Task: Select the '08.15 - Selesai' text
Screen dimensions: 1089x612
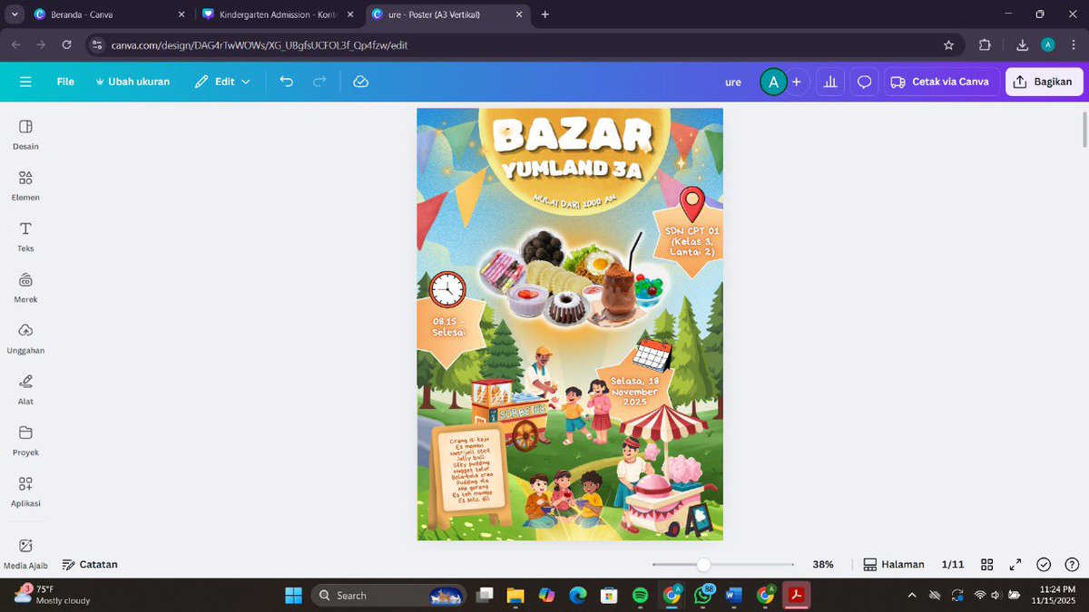Action: click(x=448, y=326)
